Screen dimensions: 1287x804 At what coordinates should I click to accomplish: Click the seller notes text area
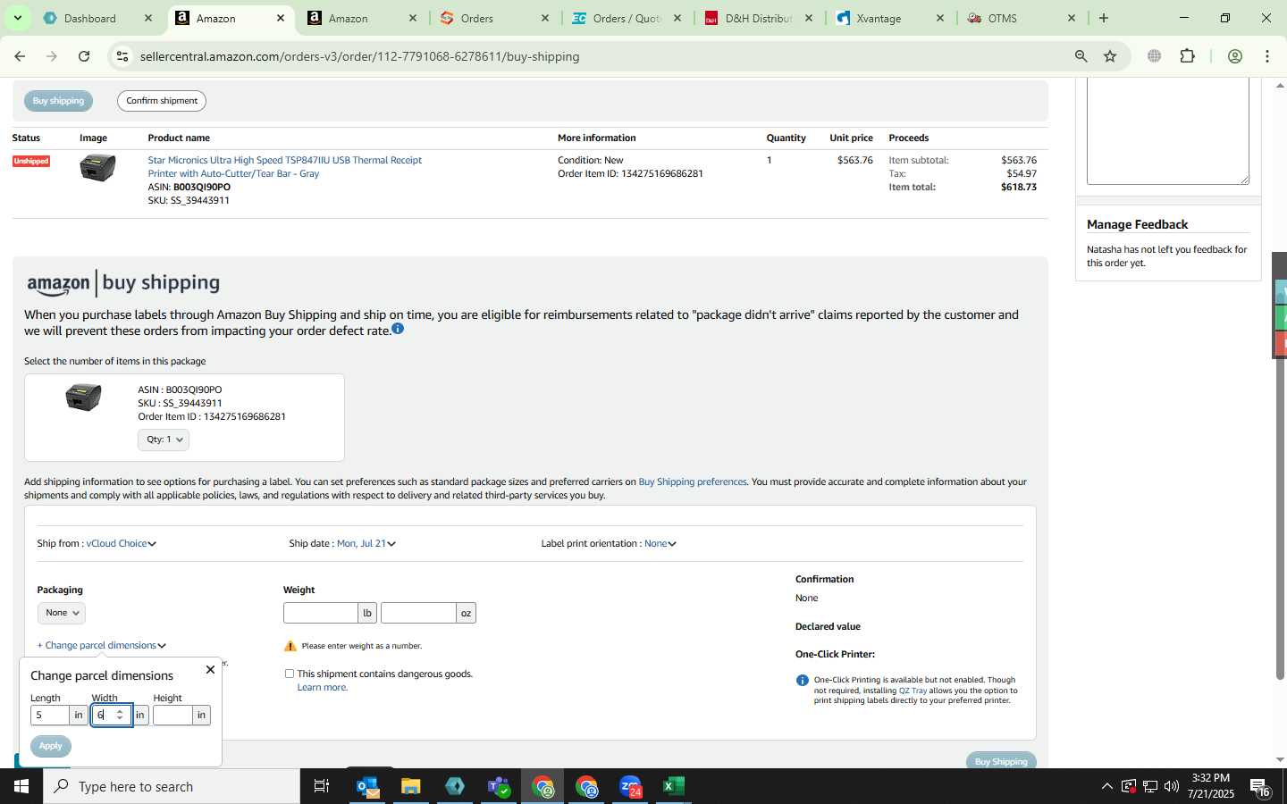[1167, 130]
